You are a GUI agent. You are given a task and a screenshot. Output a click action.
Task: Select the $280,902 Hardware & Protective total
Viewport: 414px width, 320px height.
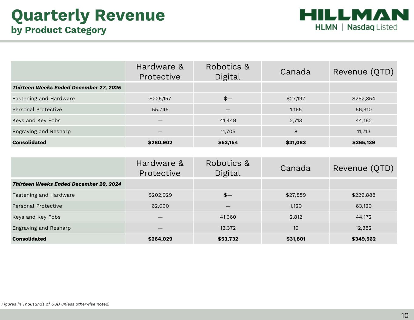pyautogui.click(x=160, y=143)
